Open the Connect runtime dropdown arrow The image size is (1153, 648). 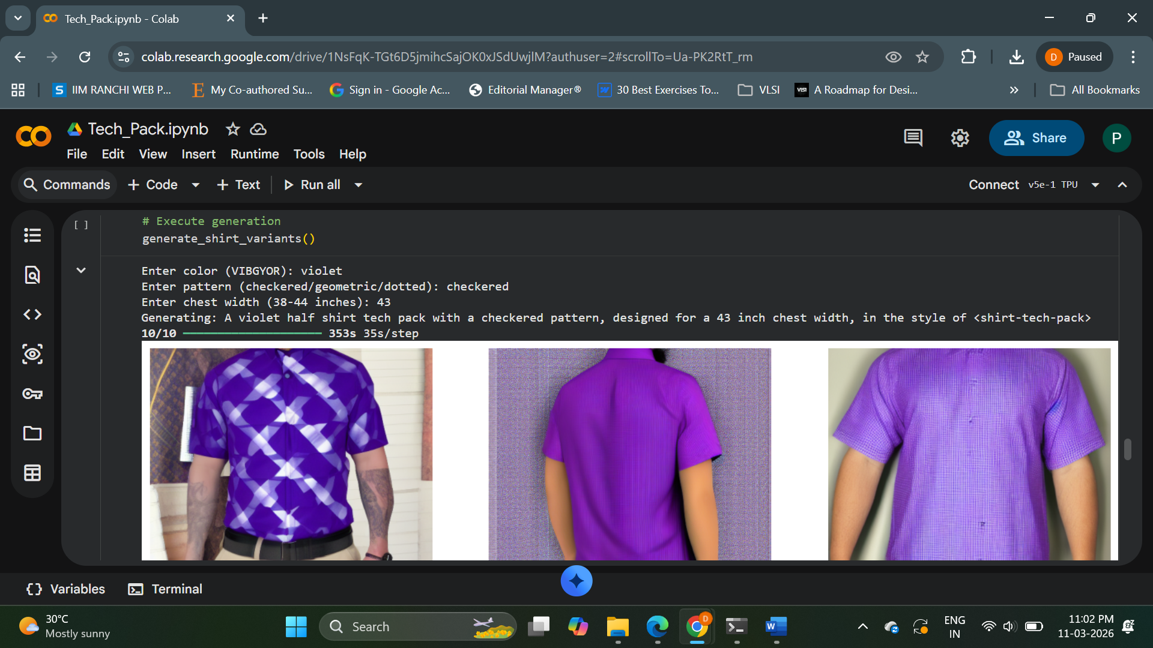click(x=1095, y=185)
